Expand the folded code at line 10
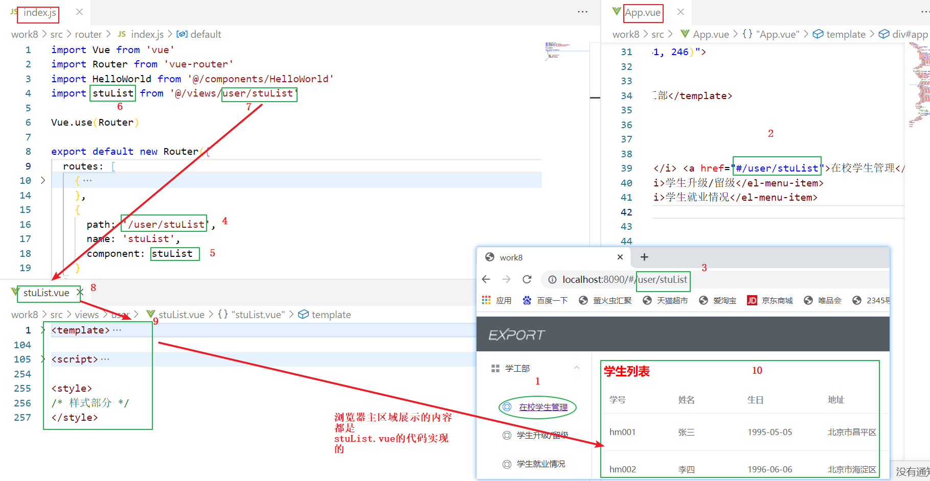Viewport: 930px width, 481px height. pos(43,180)
